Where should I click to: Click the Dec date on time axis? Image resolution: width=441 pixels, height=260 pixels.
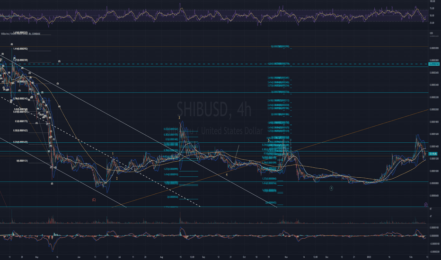(327, 257)
